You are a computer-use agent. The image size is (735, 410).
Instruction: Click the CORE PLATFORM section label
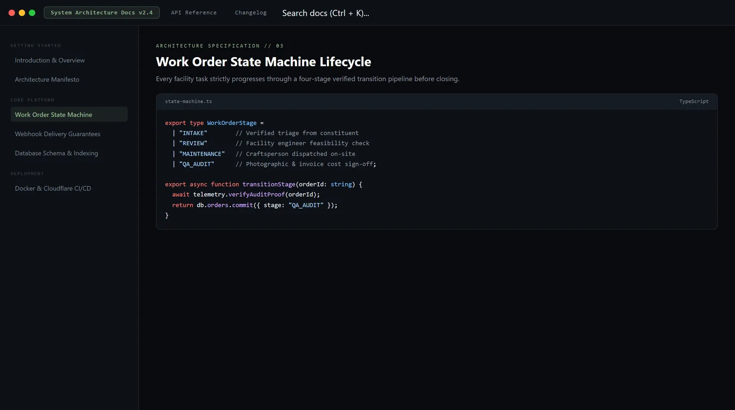[x=33, y=100]
